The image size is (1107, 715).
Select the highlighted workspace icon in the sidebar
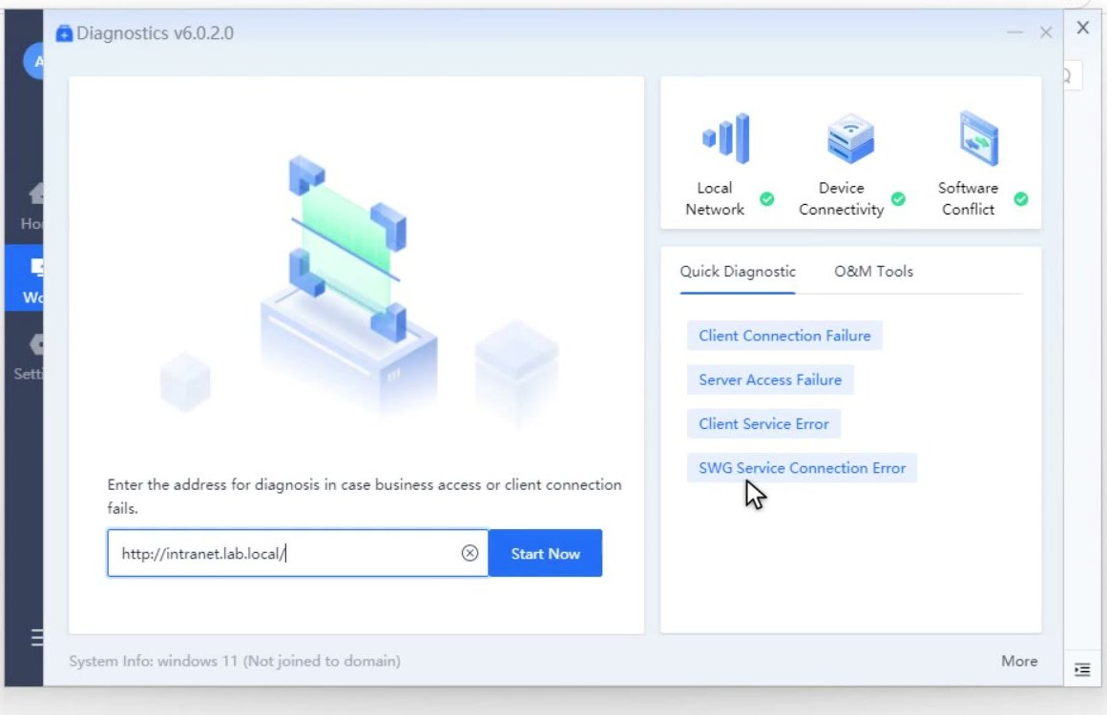[x=35, y=267]
